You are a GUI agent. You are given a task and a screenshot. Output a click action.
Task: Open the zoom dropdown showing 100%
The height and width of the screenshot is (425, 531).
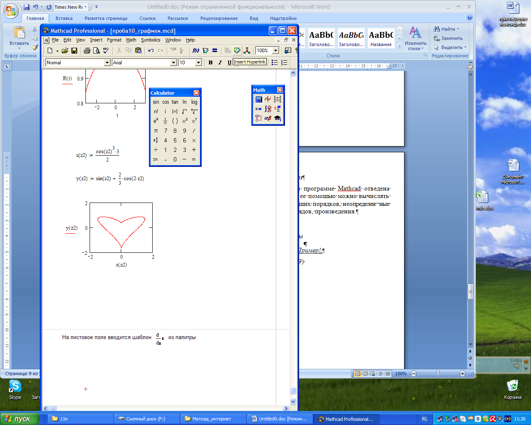[x=275, y=51]
